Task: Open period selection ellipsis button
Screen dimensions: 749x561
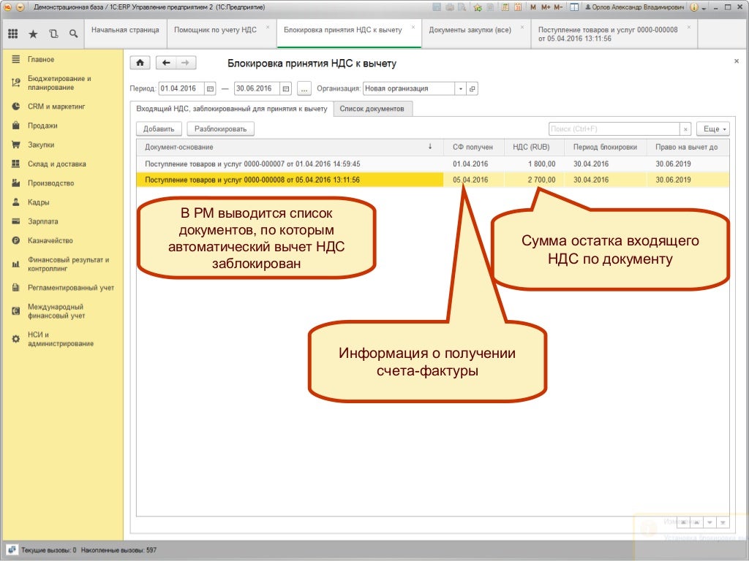Action: (x=304, y=89)
